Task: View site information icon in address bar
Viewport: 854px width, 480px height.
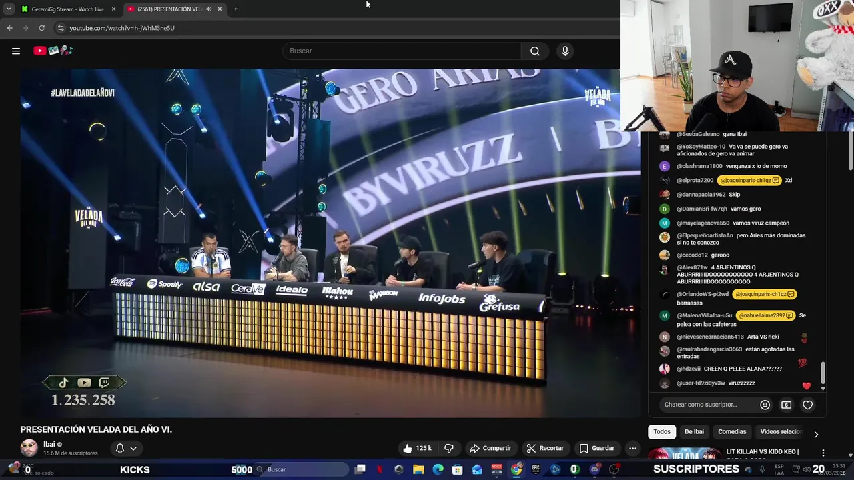Action: click(x=61, y=28)
